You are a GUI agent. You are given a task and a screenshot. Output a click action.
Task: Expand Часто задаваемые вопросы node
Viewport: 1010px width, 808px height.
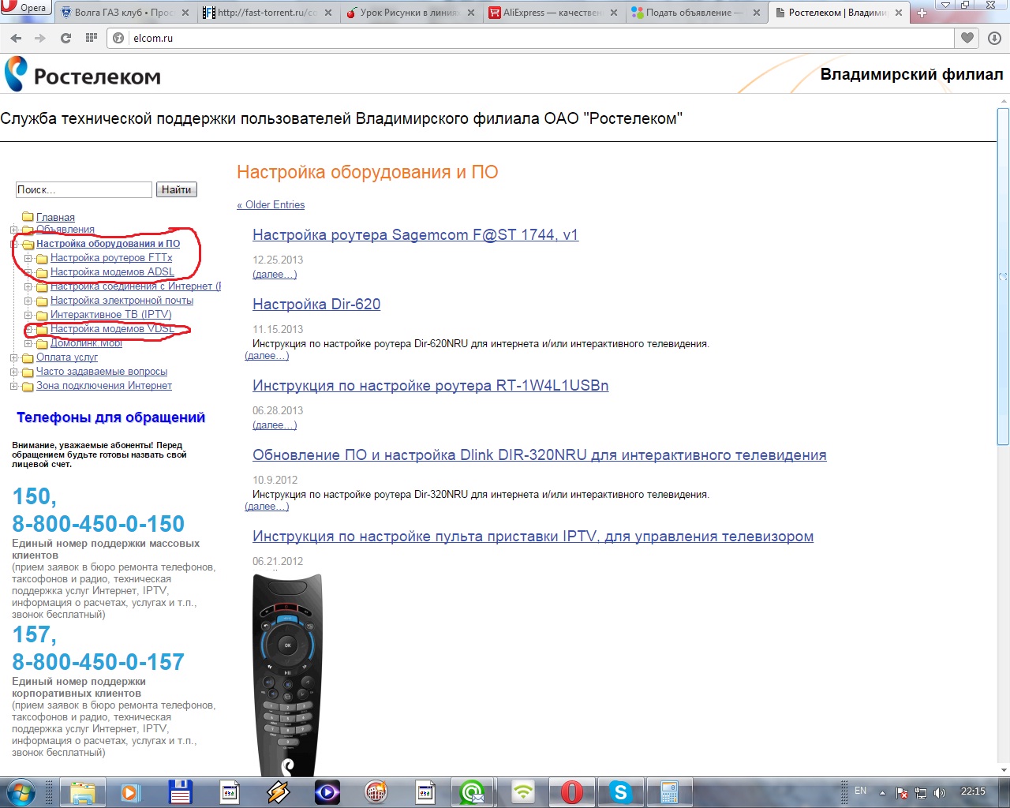13,372
